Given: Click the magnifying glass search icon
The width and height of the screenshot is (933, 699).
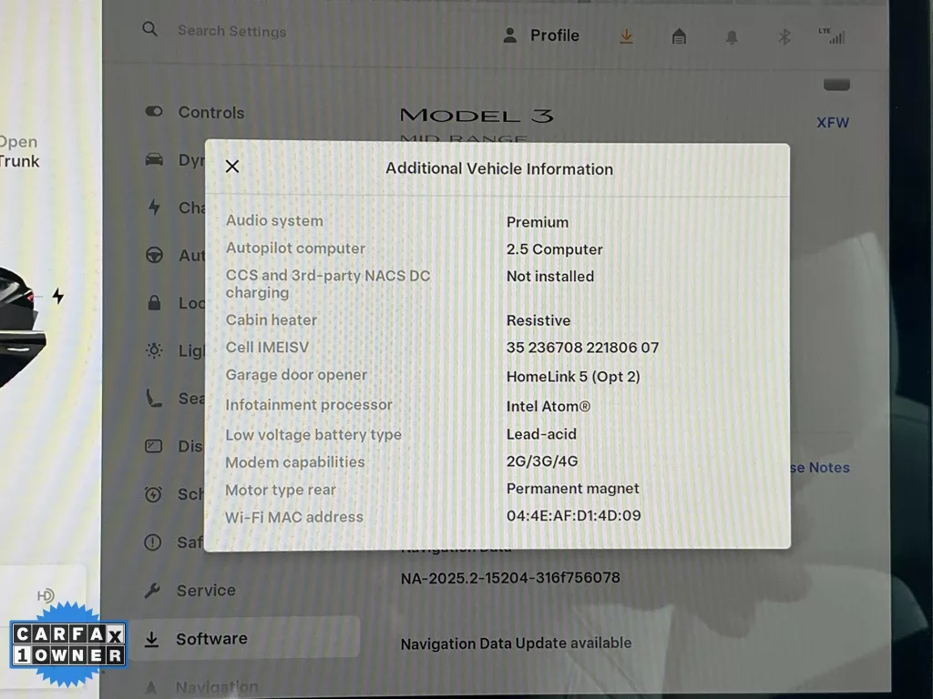Looking at the screenshot, I should point(150,30).
